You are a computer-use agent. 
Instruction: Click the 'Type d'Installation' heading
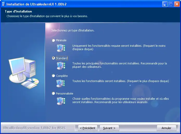point(18,11)
